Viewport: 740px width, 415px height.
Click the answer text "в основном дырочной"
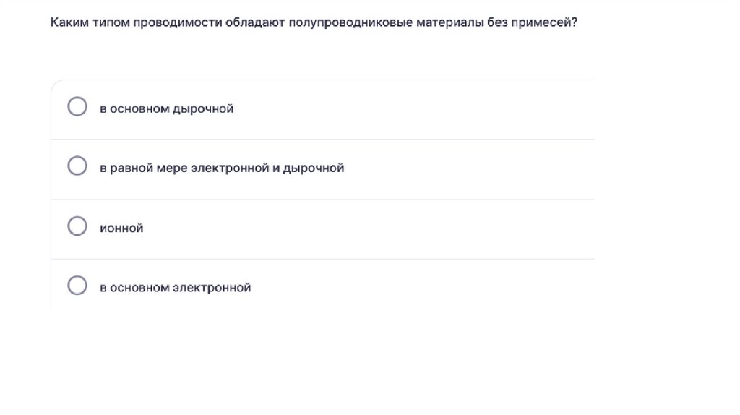click(166, 109)
